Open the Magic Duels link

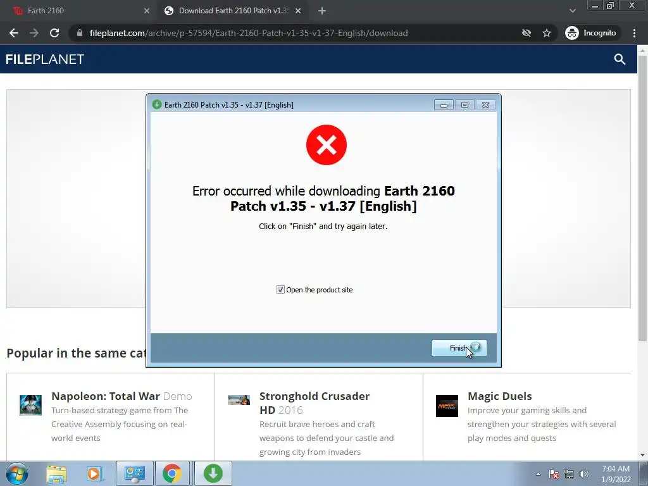click(x=500, y=396)
